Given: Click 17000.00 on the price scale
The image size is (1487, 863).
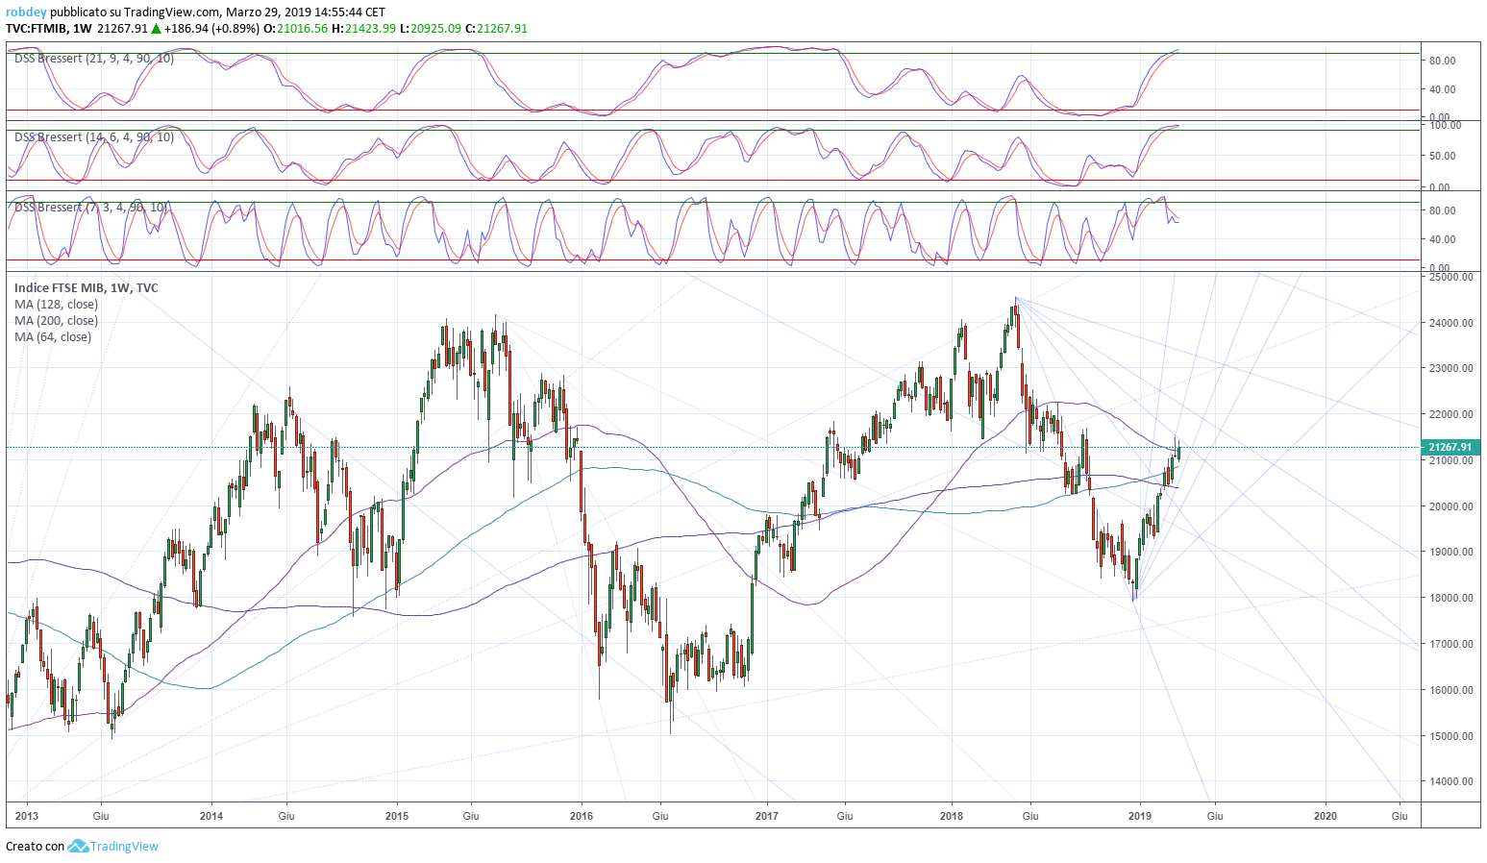Looking at the screenshot, I should (1451, 644).
